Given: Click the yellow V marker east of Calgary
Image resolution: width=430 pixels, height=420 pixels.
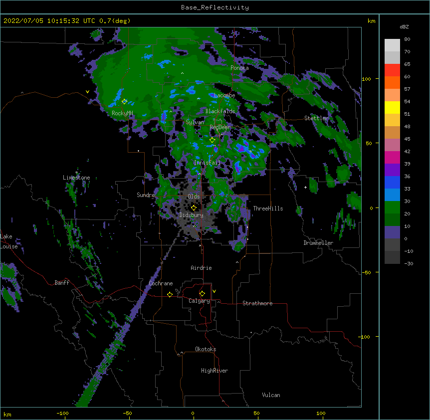Looking at the screenshot, I should click(215, 291).
